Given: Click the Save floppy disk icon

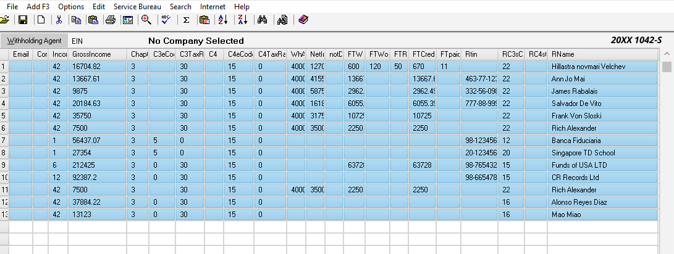Looking at the screenshot, I should pos(23,20).
